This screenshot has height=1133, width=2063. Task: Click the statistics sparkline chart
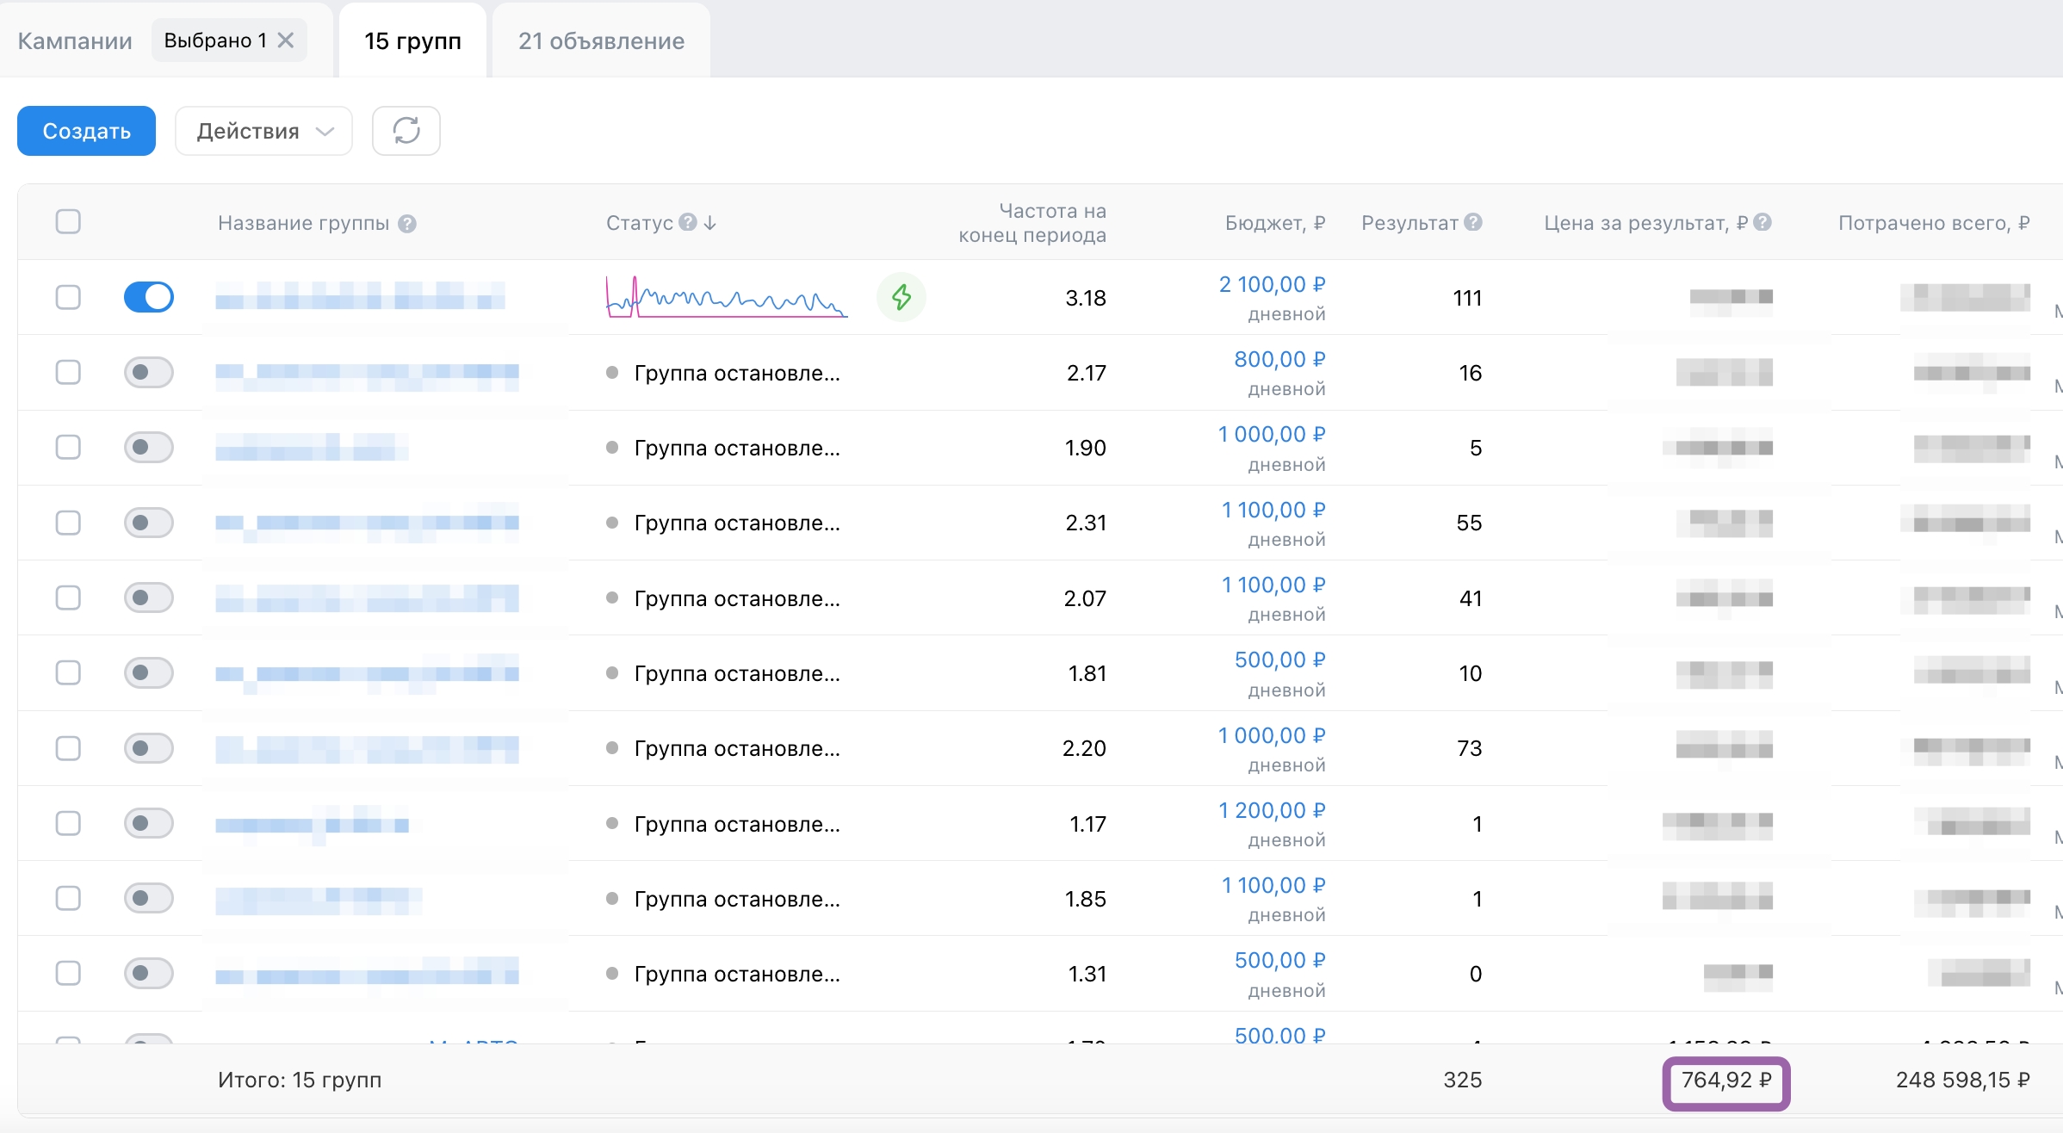click(727, 297)
